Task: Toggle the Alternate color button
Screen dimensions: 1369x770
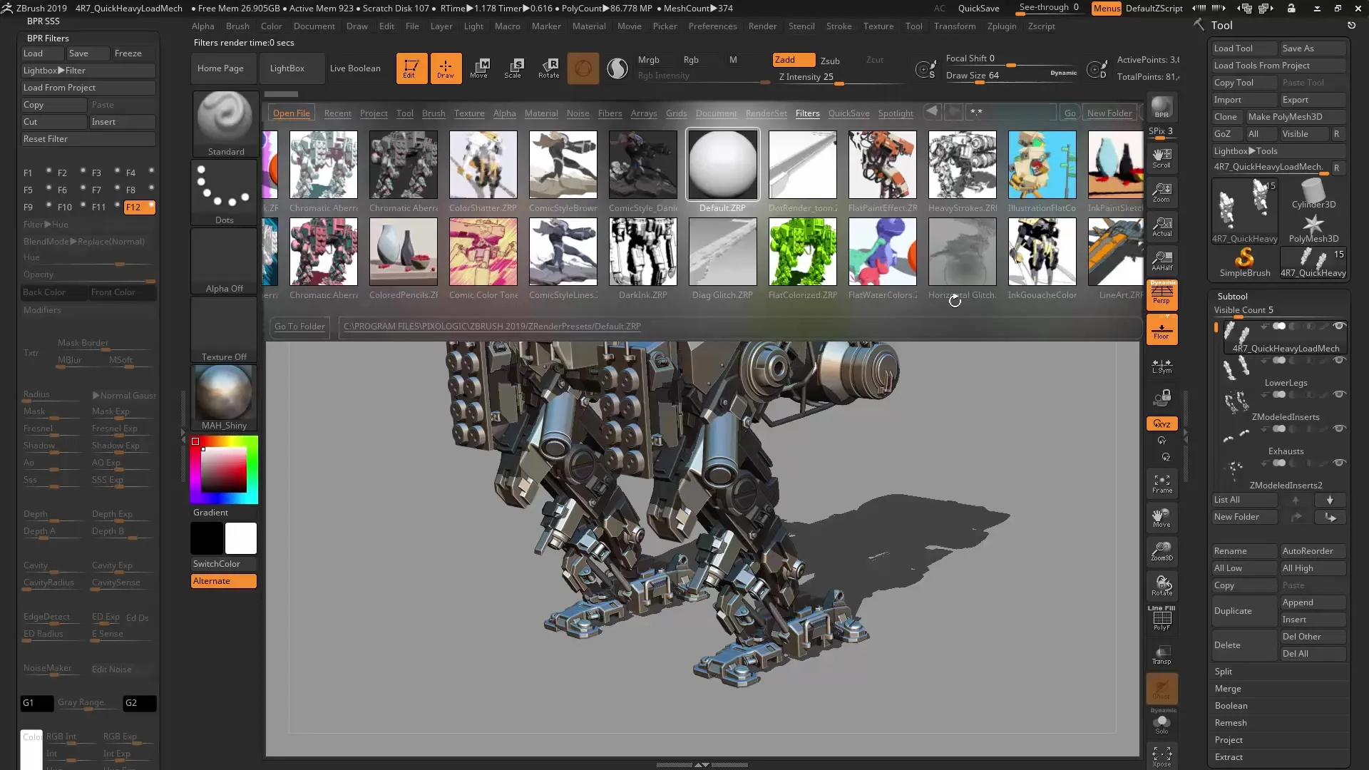Action: (223, 581)
